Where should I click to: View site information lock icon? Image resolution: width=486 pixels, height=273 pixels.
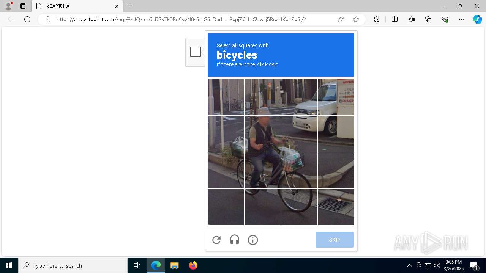[48, 19]
